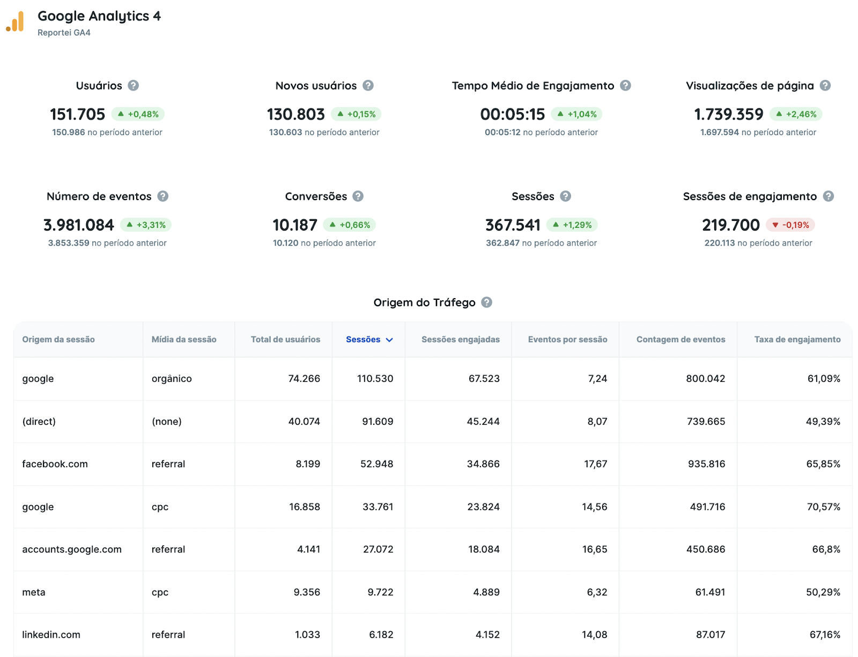The image size is (858, 657).
Task: Select the accounts.google.com source cell
Action: pyautogui.click(x=72, y=549)
